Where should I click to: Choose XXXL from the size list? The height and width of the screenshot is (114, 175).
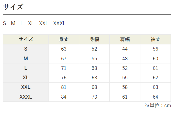point(59,23)
